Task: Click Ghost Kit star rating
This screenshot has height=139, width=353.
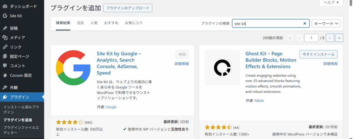Action: tap(218, 127)
